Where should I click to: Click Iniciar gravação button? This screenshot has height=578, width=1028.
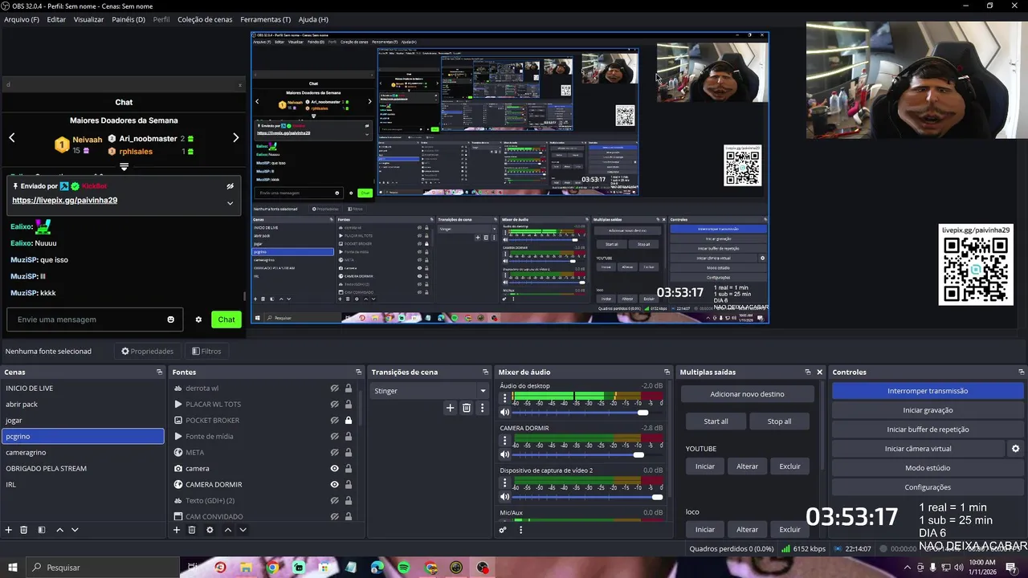(928, 410)
